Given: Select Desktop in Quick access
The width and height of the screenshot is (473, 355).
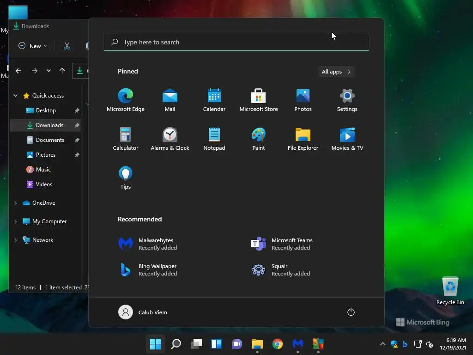Looking at the screenshot, I should pos(46,110).
